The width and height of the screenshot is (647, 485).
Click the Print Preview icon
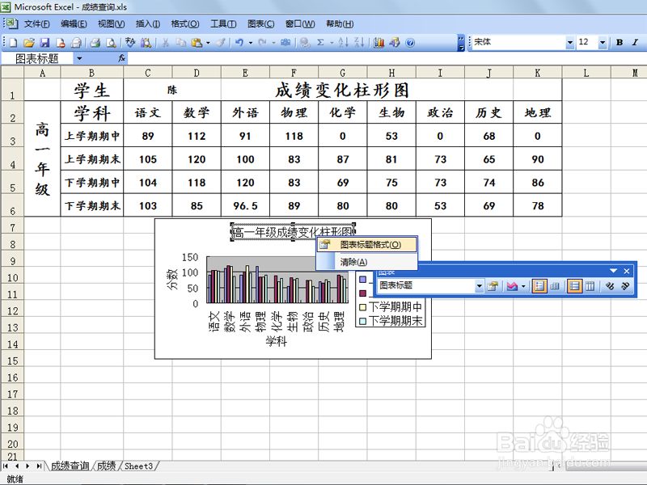coord(109,42)
